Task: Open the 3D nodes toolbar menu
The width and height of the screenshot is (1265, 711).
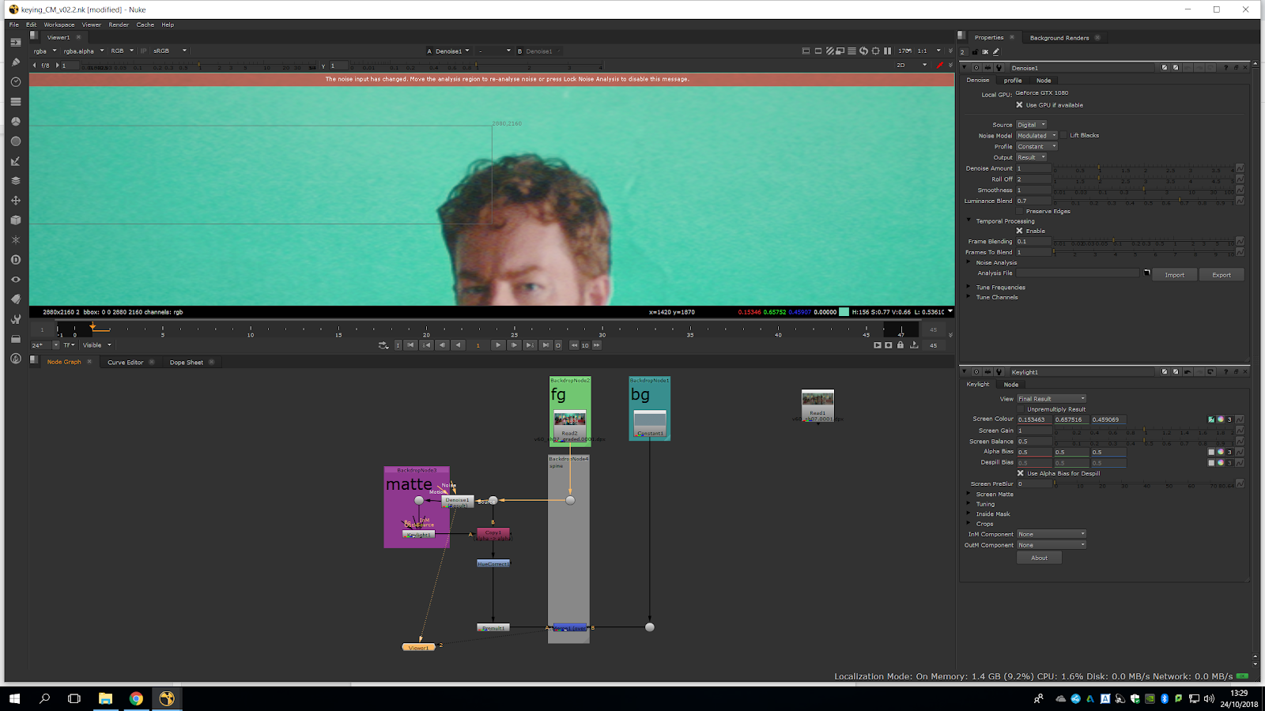Action: click(x=15, y=220)
